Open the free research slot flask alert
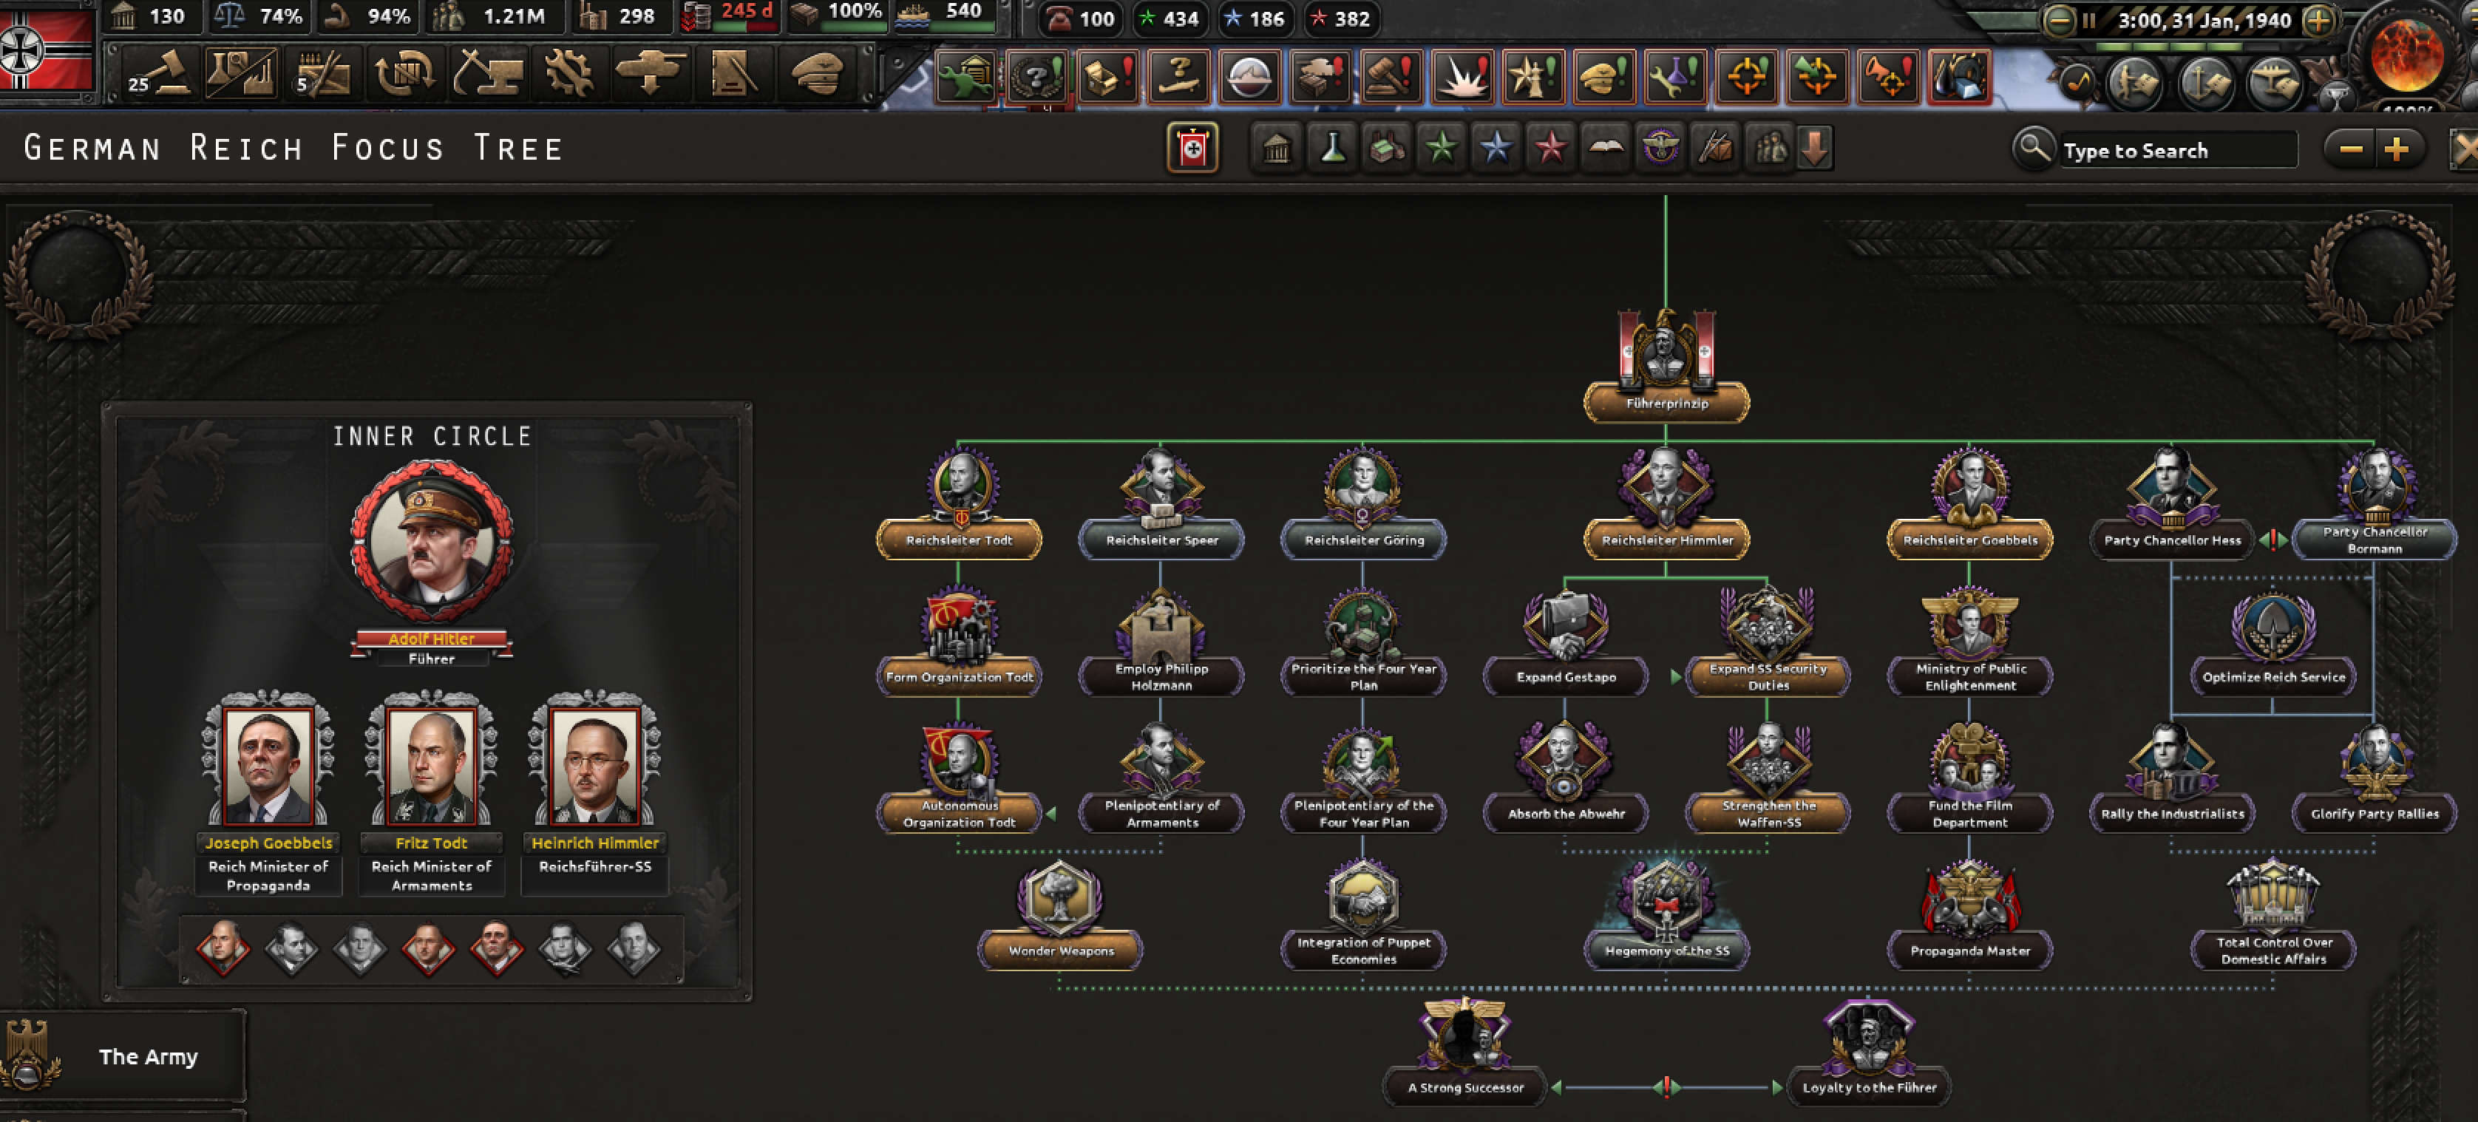The image size is (2478, 1122). [x=1676, y=76]
